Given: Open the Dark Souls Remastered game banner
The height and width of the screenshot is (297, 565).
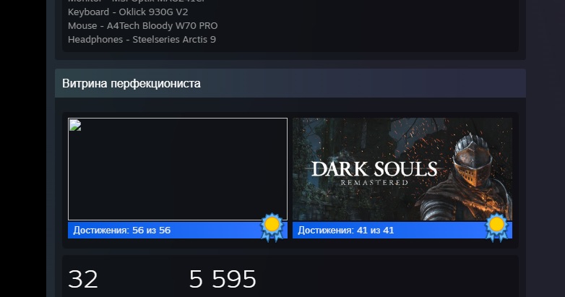Looking at the screenshot, I should (x=402, y=169).
